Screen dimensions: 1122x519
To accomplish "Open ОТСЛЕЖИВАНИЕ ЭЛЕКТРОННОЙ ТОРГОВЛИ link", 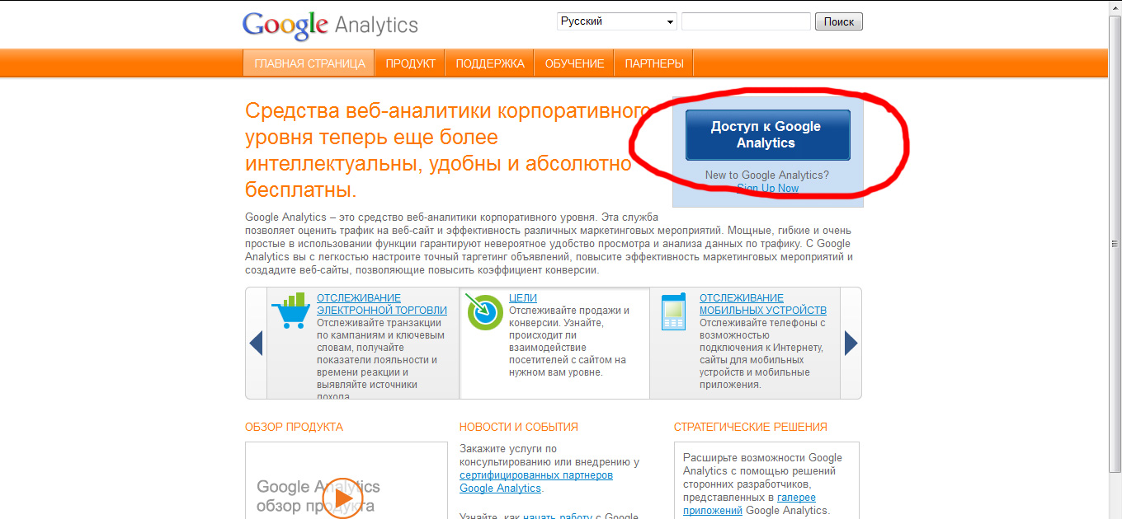I will click(x=382, y=304).
